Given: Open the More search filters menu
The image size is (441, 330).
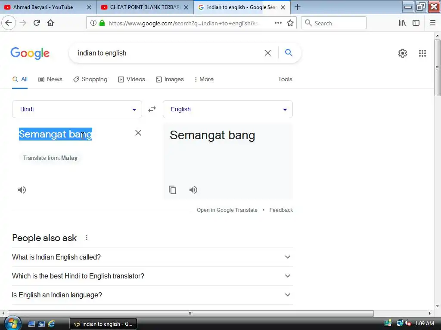Looking at the screenshot, I should pyautogui.click(x=204, y=79).
